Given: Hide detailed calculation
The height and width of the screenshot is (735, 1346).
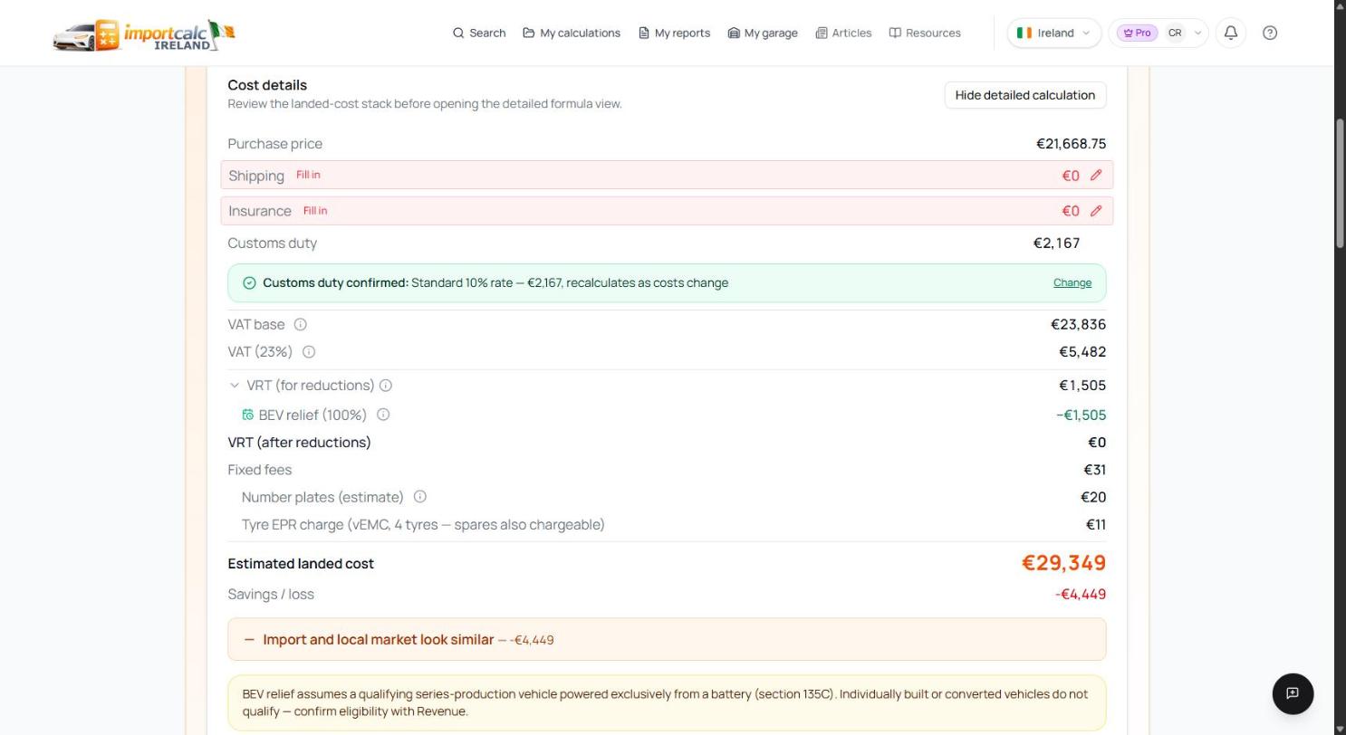Looking at the screenshot, I should pyautogui.click(x=1025, y=95).
